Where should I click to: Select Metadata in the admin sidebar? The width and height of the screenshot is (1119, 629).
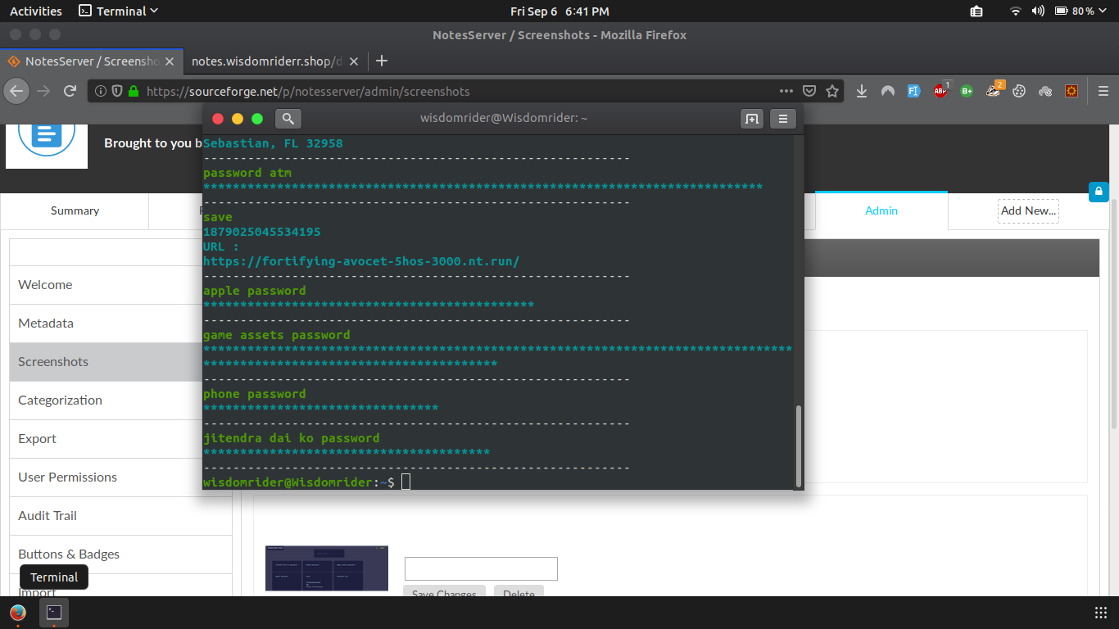point(120,324)
